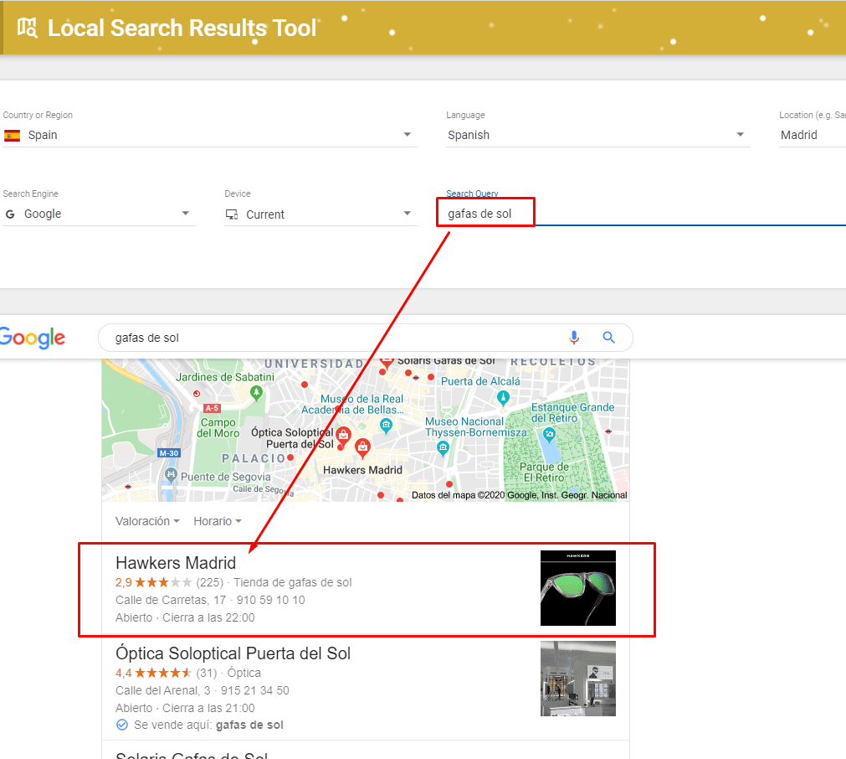Image resolution: width=846 pixels, height=759 pixels.
Task: Select the Spain country field
Action: [209, 135]
